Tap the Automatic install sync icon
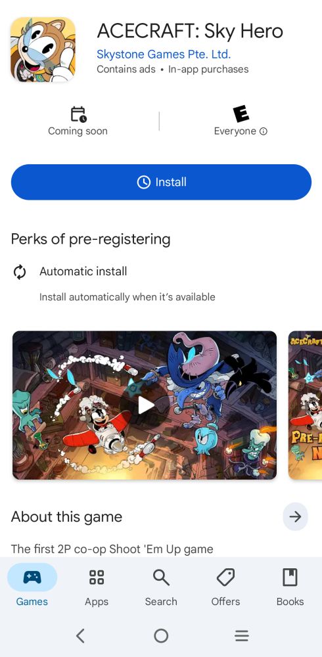Screen dimensions: 322x657 pos(20,273)
